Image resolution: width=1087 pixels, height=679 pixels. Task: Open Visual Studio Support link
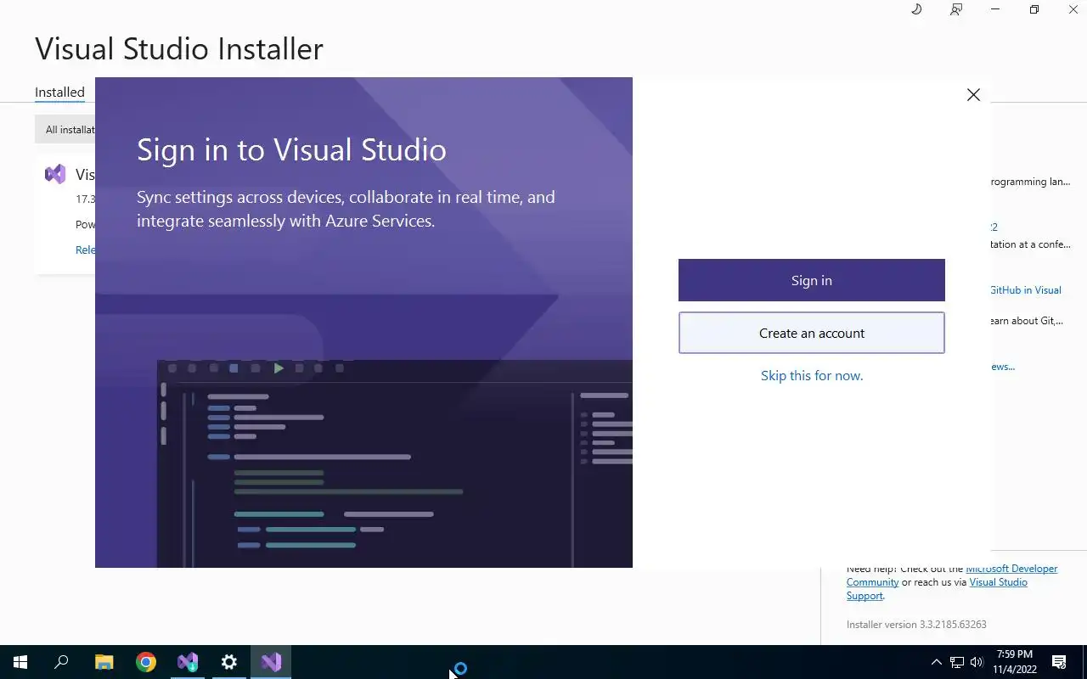click(937, 589)
